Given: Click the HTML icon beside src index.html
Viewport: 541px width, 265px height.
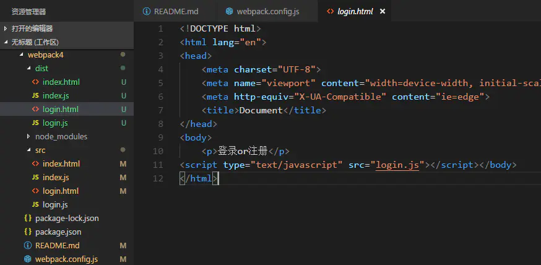Looking at the screenshot, I should coord(35,163).
